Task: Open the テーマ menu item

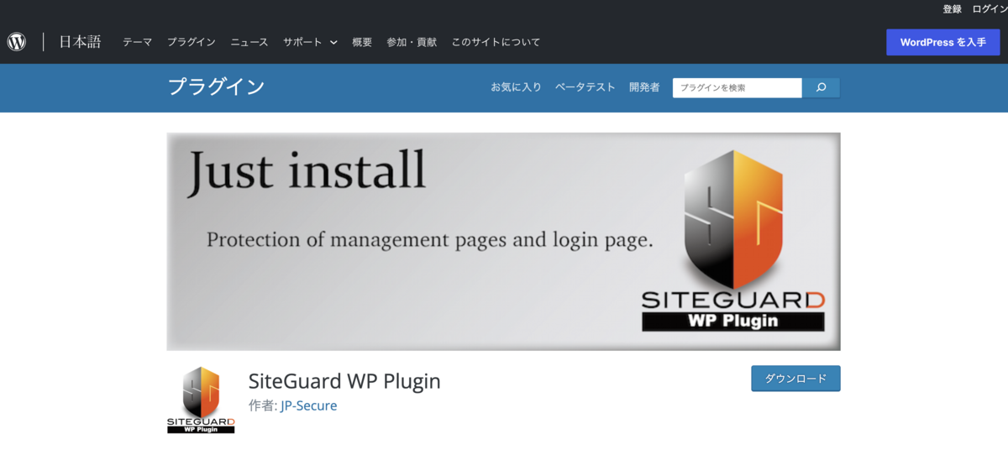Action: point(137,42)
